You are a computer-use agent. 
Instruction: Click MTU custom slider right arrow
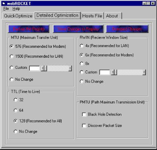click(70, 68)
